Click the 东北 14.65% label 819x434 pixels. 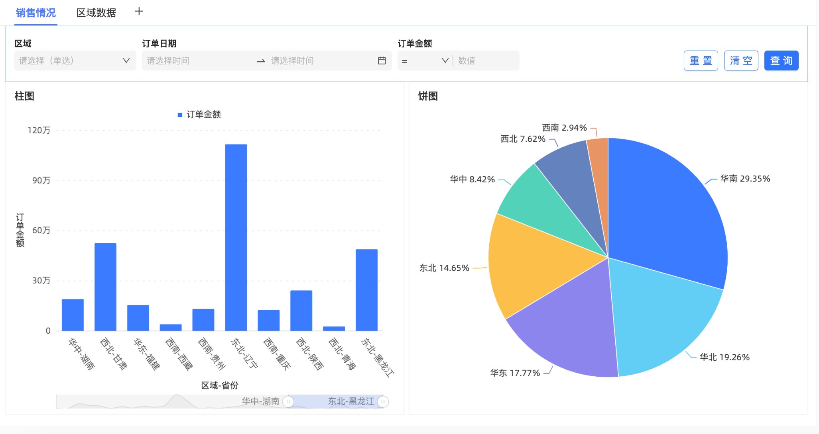click(444, 268)
